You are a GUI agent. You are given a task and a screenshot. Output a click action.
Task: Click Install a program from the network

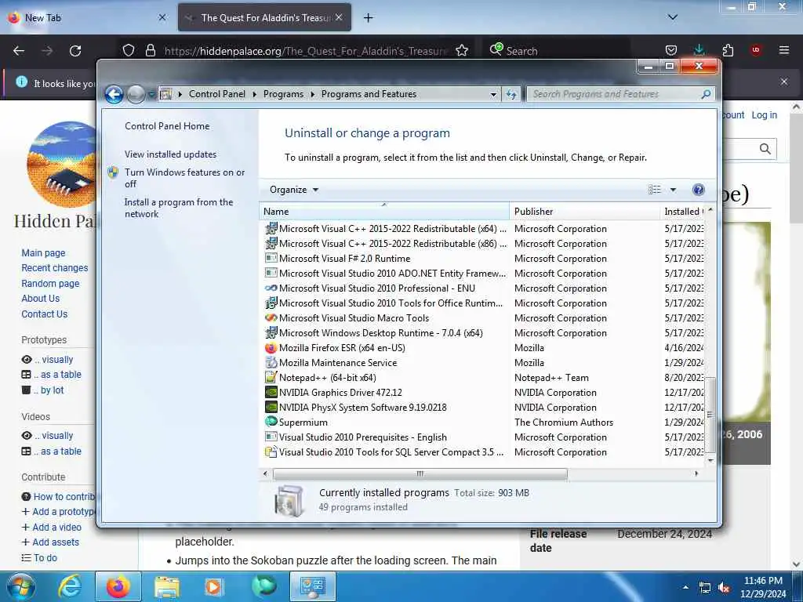point(179,208)
